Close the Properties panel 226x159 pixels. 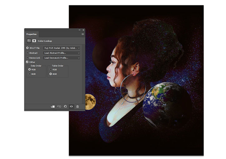[83, 30]
